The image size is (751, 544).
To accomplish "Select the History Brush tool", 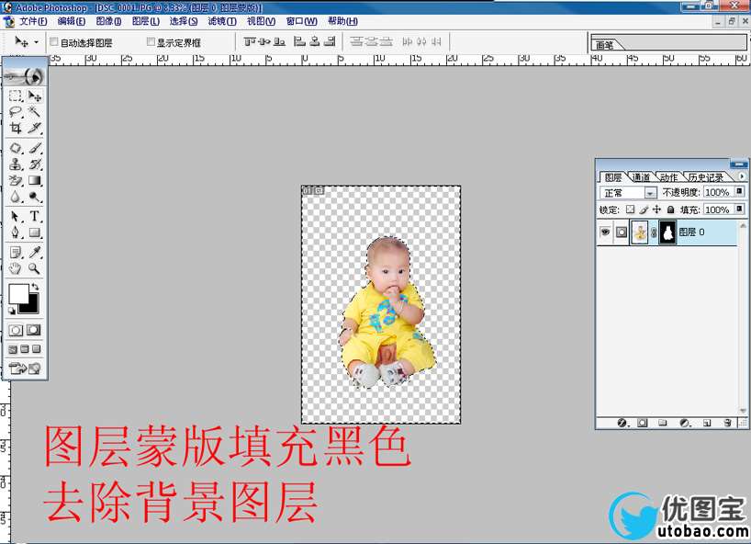I will click(34, 164).
